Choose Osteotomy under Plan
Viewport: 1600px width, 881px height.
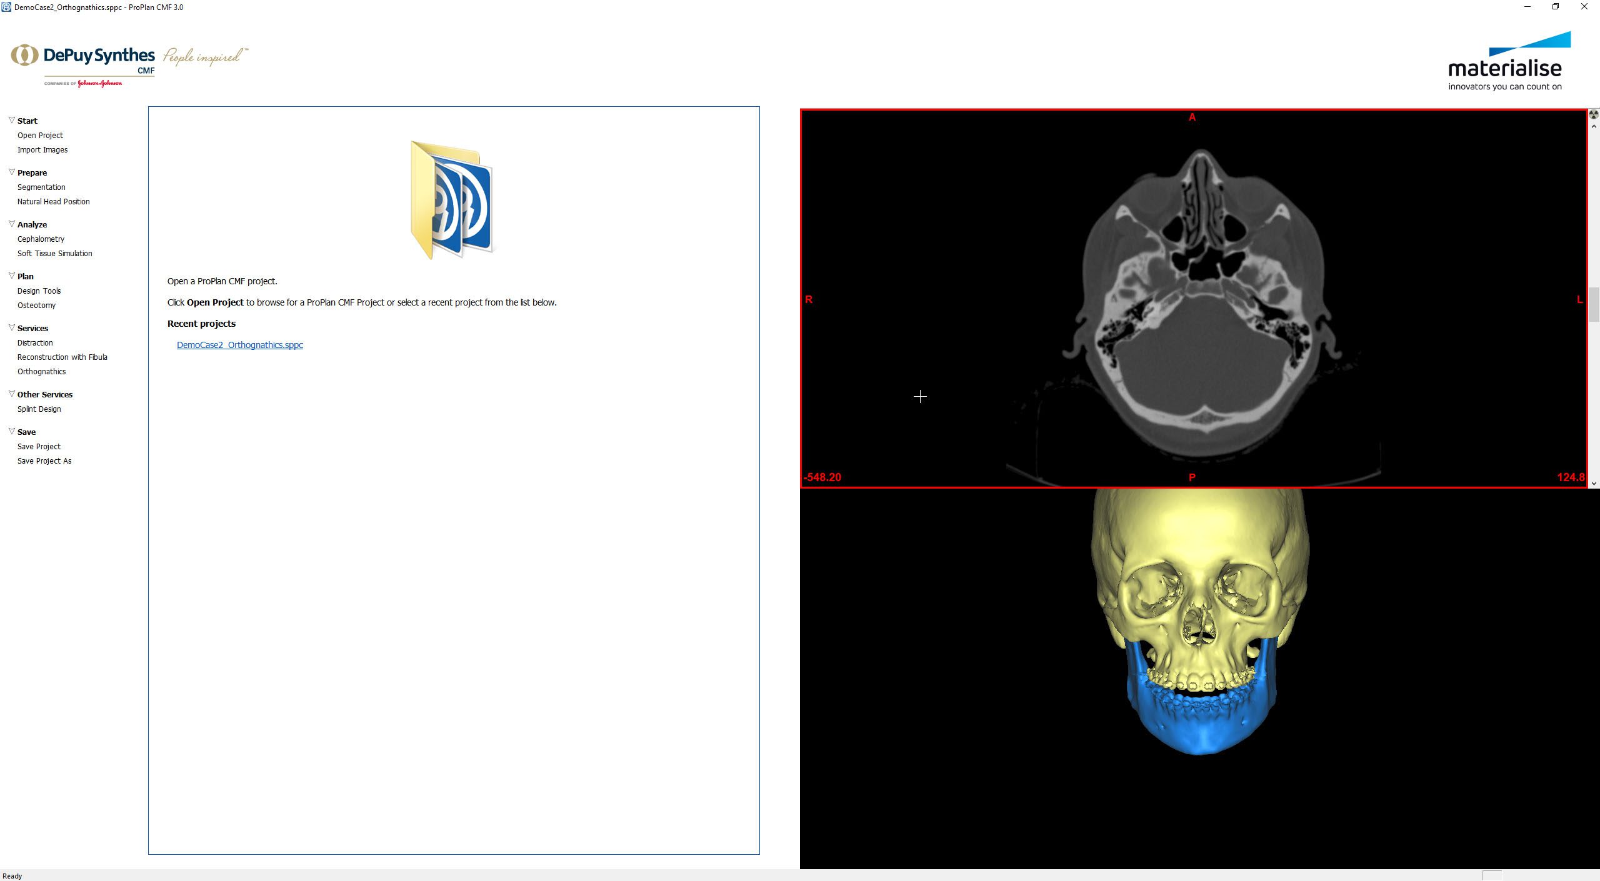(36, 305)
